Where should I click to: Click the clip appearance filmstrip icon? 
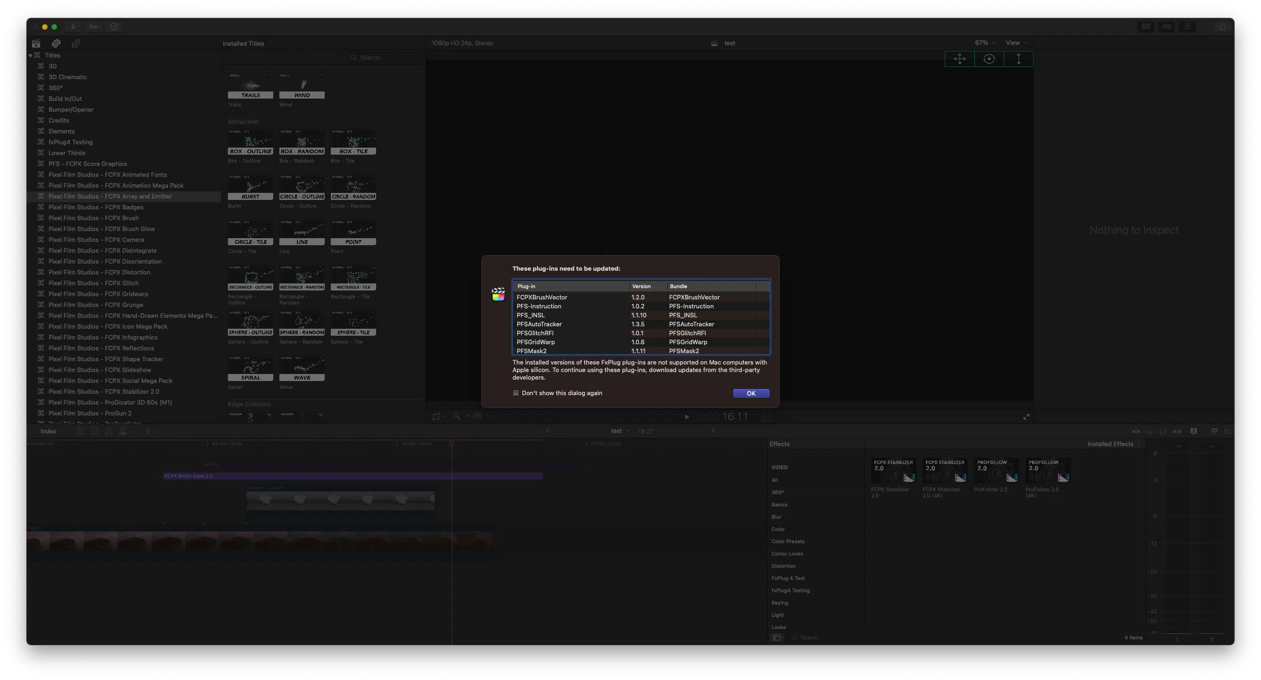click(1194, 431)
